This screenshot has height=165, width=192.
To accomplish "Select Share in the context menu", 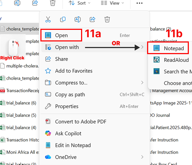I will click(x=94, y=59).
